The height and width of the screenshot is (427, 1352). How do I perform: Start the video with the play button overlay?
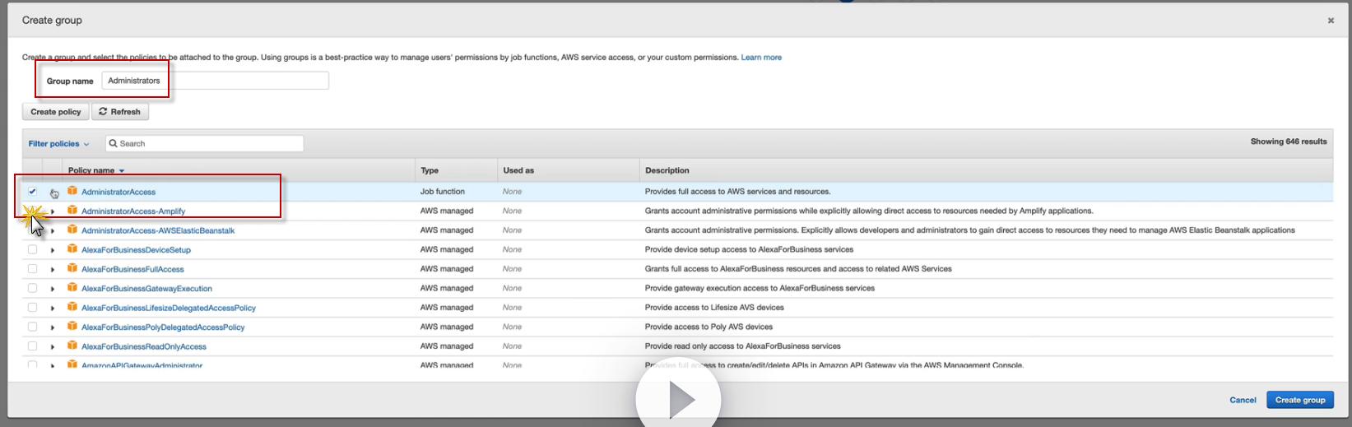(x=679, y=400)
